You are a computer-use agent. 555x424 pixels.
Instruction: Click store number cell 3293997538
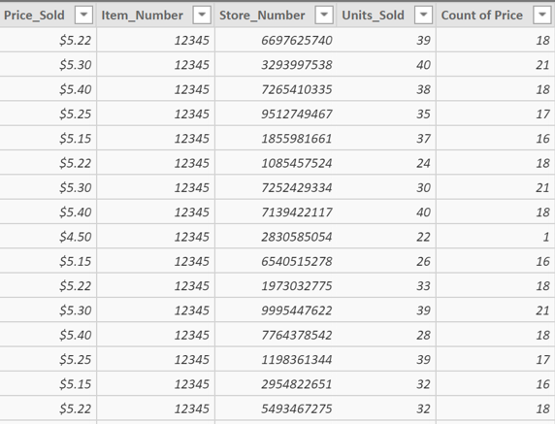coord(276,64)
